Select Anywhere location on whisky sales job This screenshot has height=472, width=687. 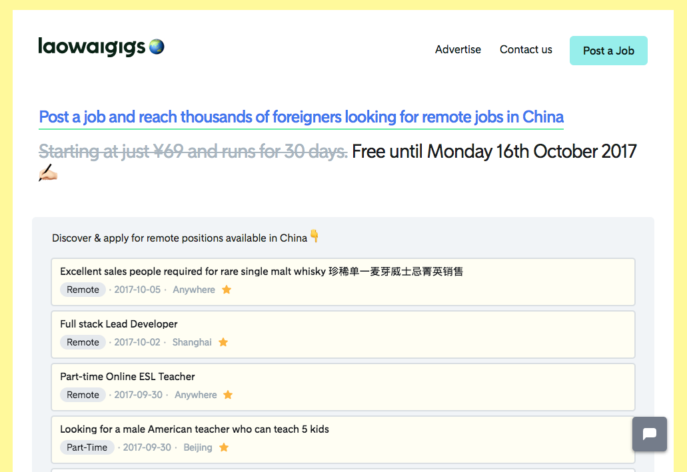point(194,290)
